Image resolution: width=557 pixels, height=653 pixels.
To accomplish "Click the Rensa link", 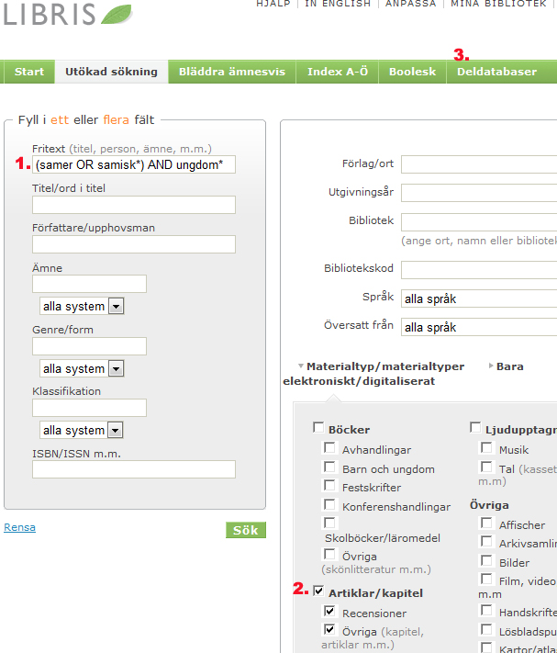I will coord(19,527).
